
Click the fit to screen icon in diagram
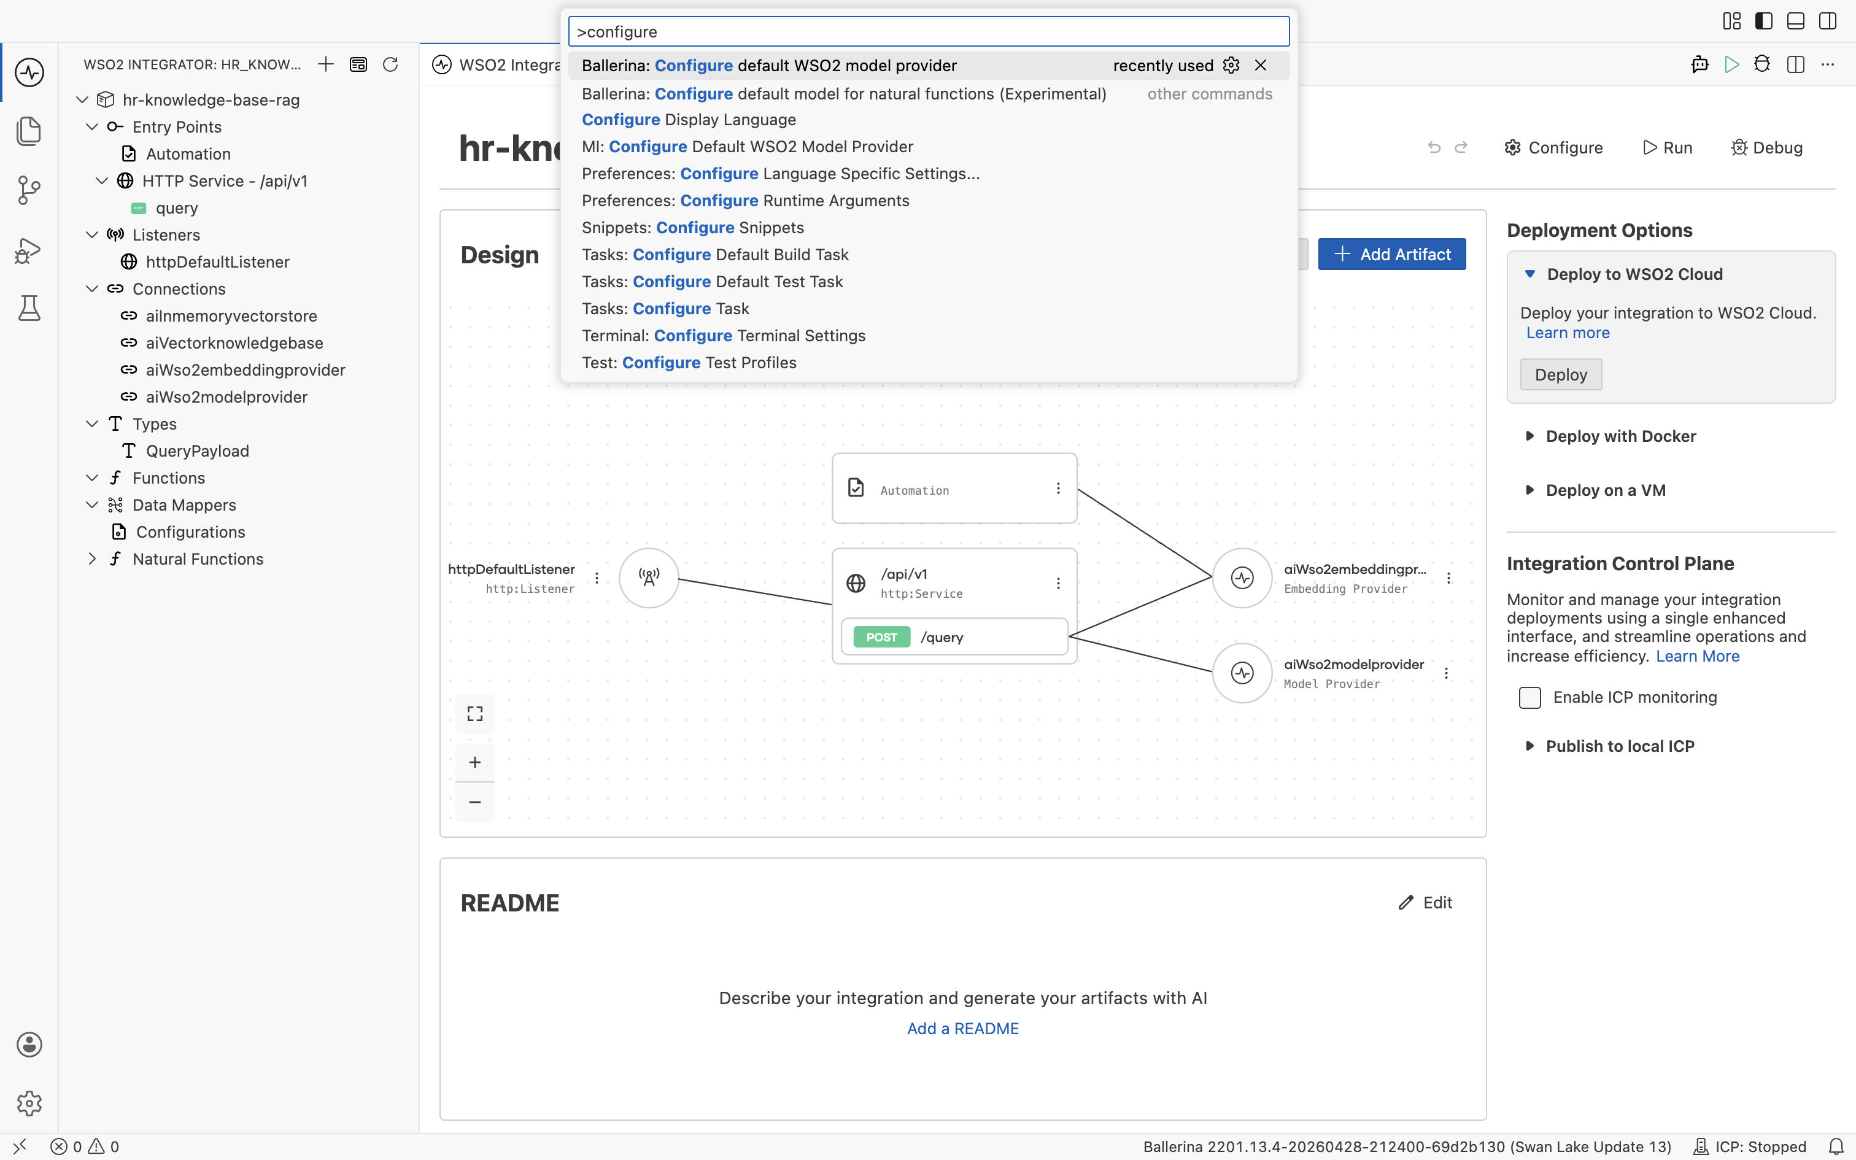click(474, 713)
